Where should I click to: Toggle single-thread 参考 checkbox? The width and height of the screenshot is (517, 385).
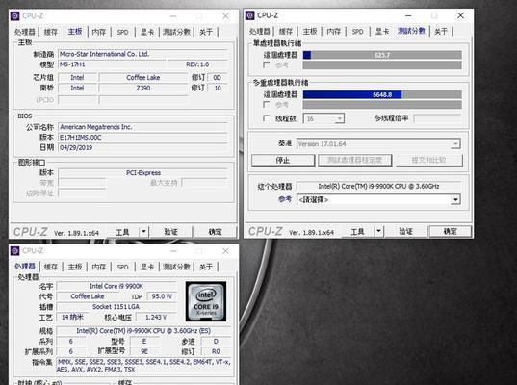click(267, 64)
